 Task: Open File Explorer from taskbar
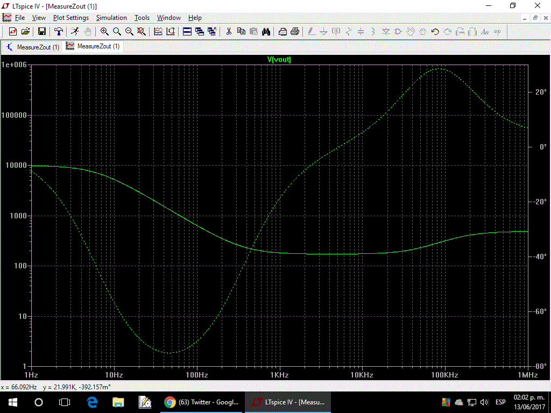click(118, 402)
